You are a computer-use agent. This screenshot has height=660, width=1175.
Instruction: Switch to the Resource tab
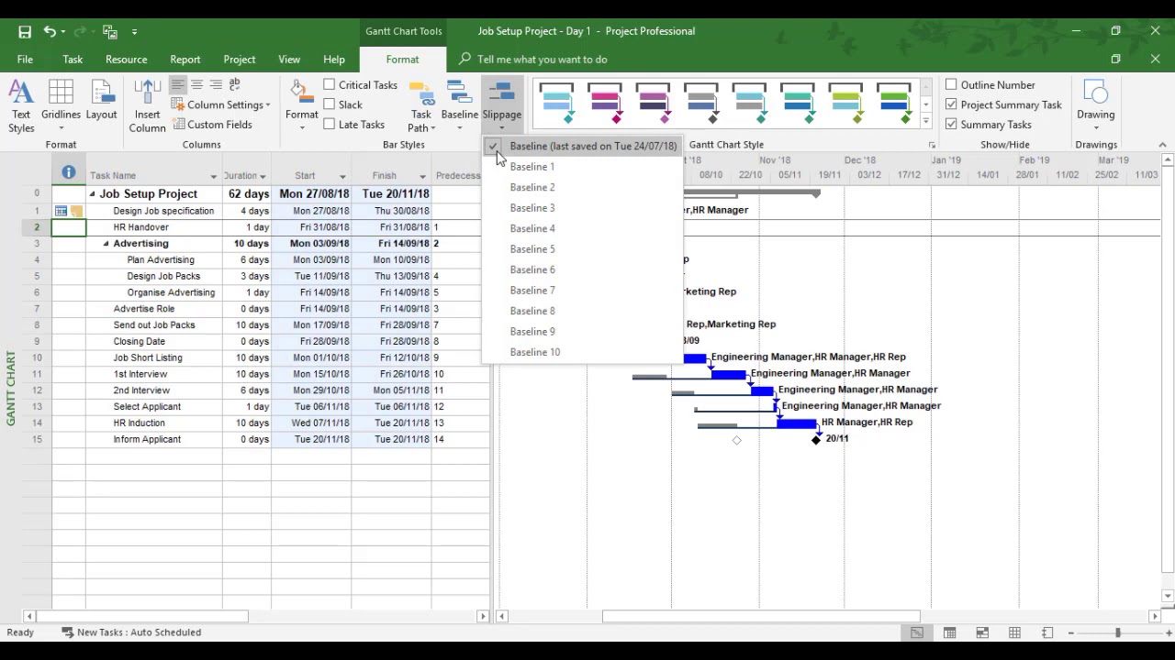click(x=126, y=60)
